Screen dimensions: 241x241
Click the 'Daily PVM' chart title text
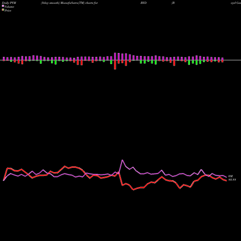point(9,3)
